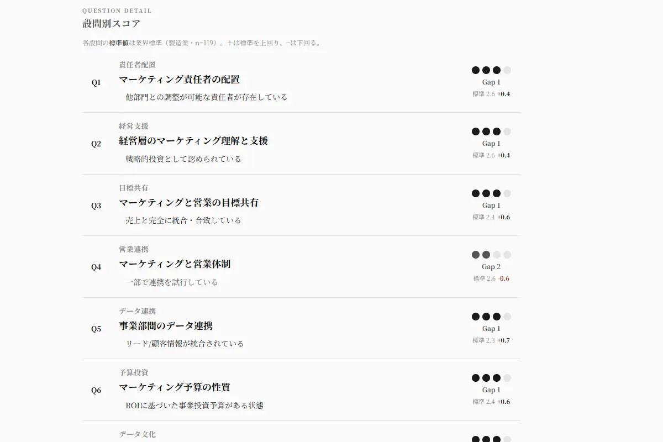The width and height of the screenshot is (663, 442).
Task: Open マーケティング予算の性質 question title
Action: click(x=175, y=387)
